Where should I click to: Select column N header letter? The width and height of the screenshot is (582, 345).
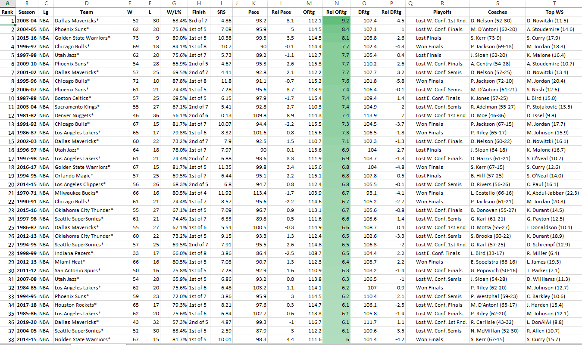pyautogui.click(x=336, y=3)
